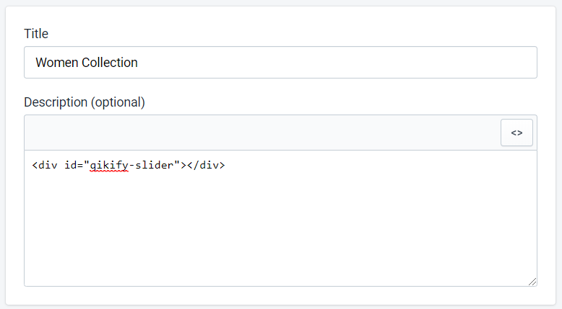Click the opening <div tag in the editor

46,165
